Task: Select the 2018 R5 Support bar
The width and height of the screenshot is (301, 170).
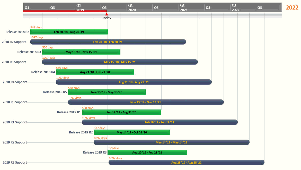Action: (x=146, y=102)
